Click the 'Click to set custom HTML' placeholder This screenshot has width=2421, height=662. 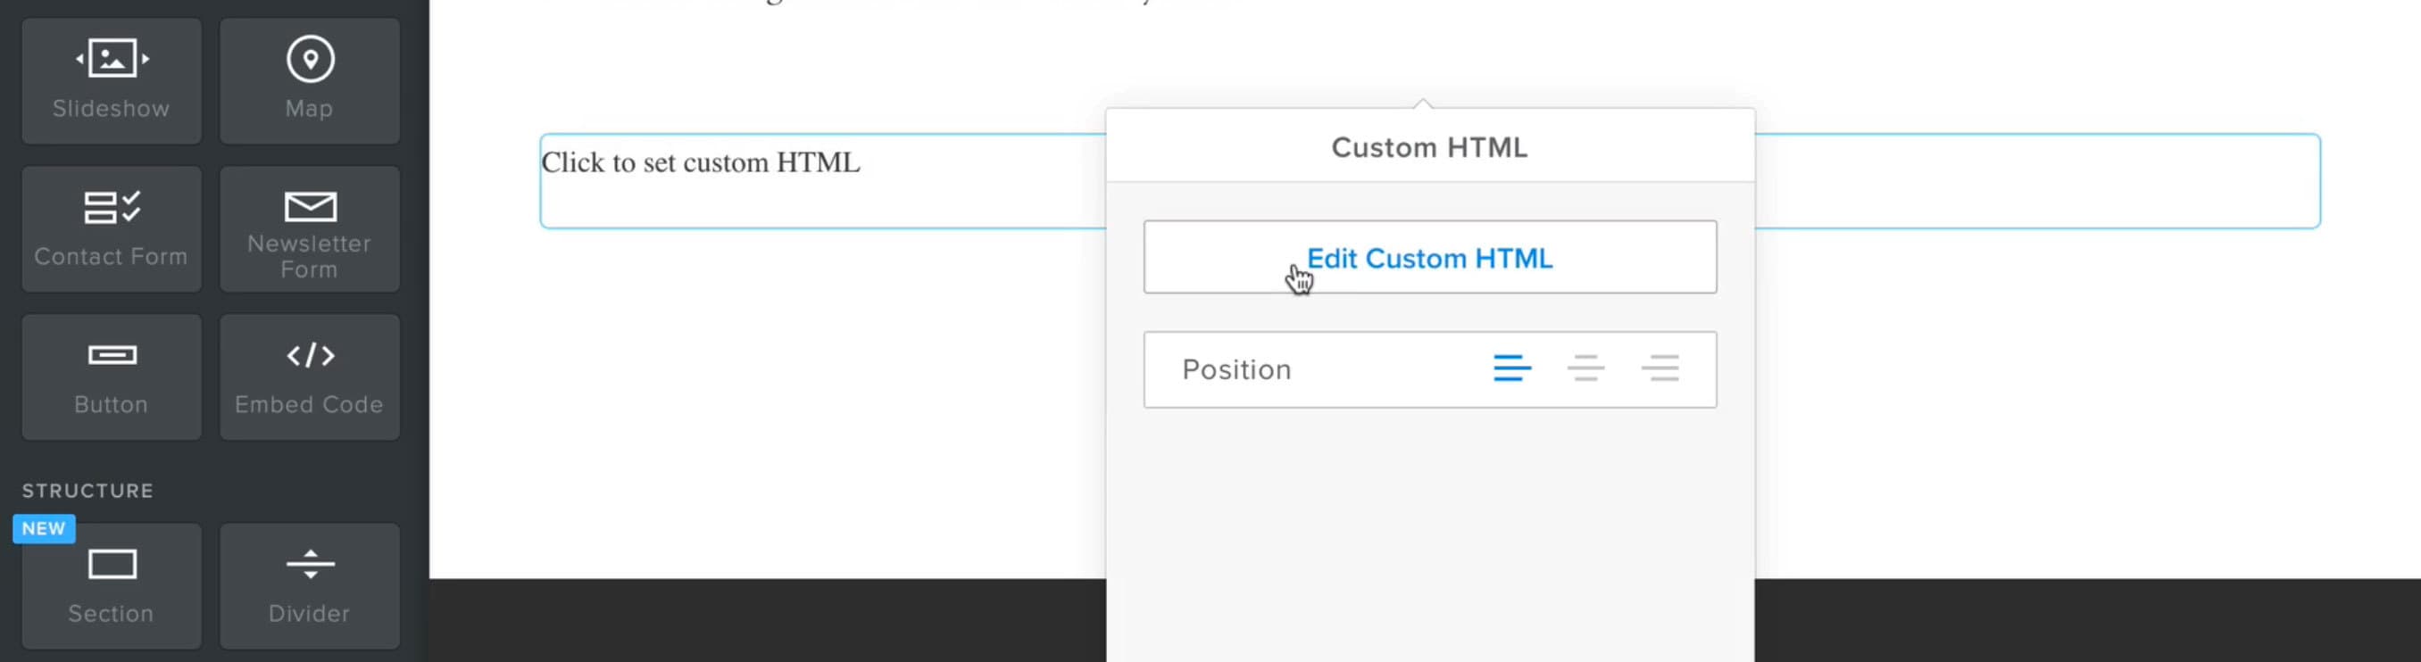tap(700, 163)
